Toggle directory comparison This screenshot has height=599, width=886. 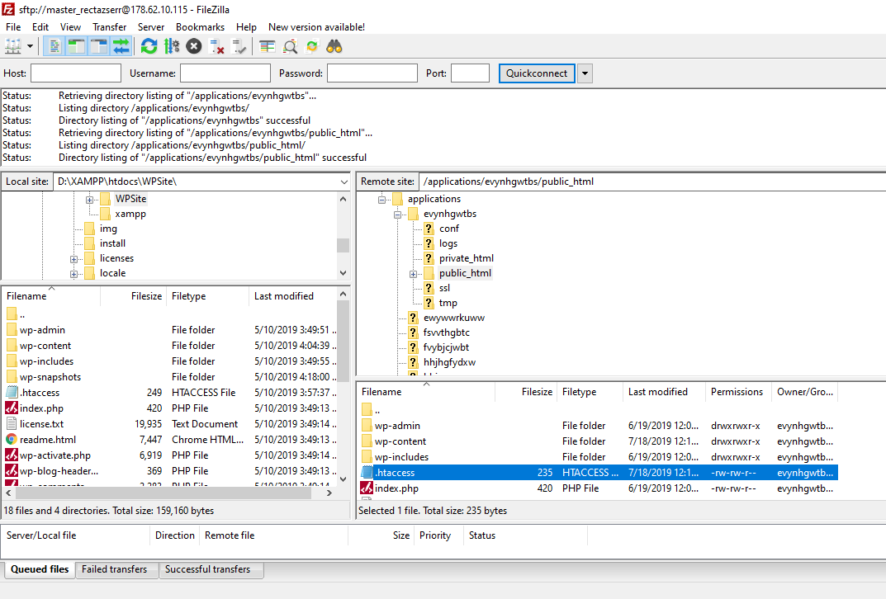tap(290, 46)
